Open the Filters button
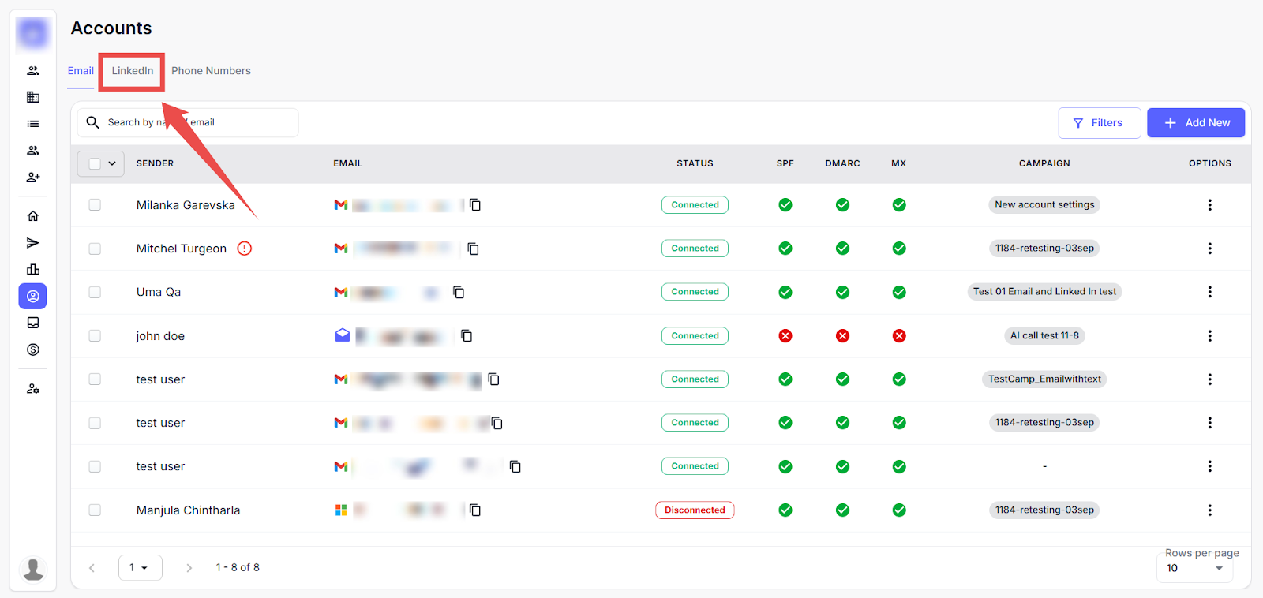 click(1099, 123)
